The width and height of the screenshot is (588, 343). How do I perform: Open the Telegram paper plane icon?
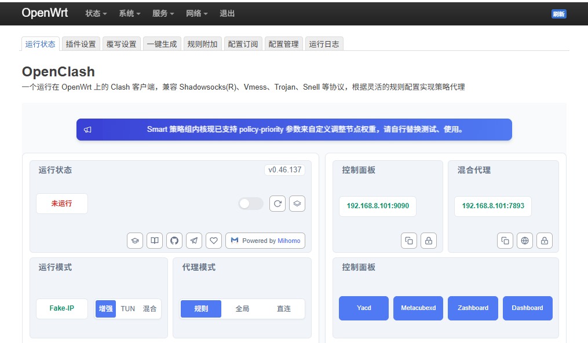pyautogui.click(x=194, y=241)
